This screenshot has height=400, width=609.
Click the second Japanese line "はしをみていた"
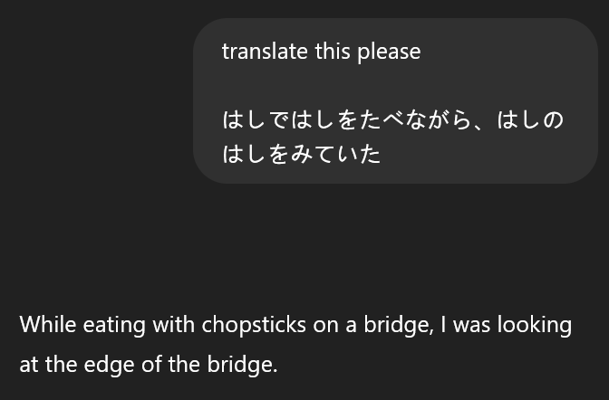click(301, 155)
